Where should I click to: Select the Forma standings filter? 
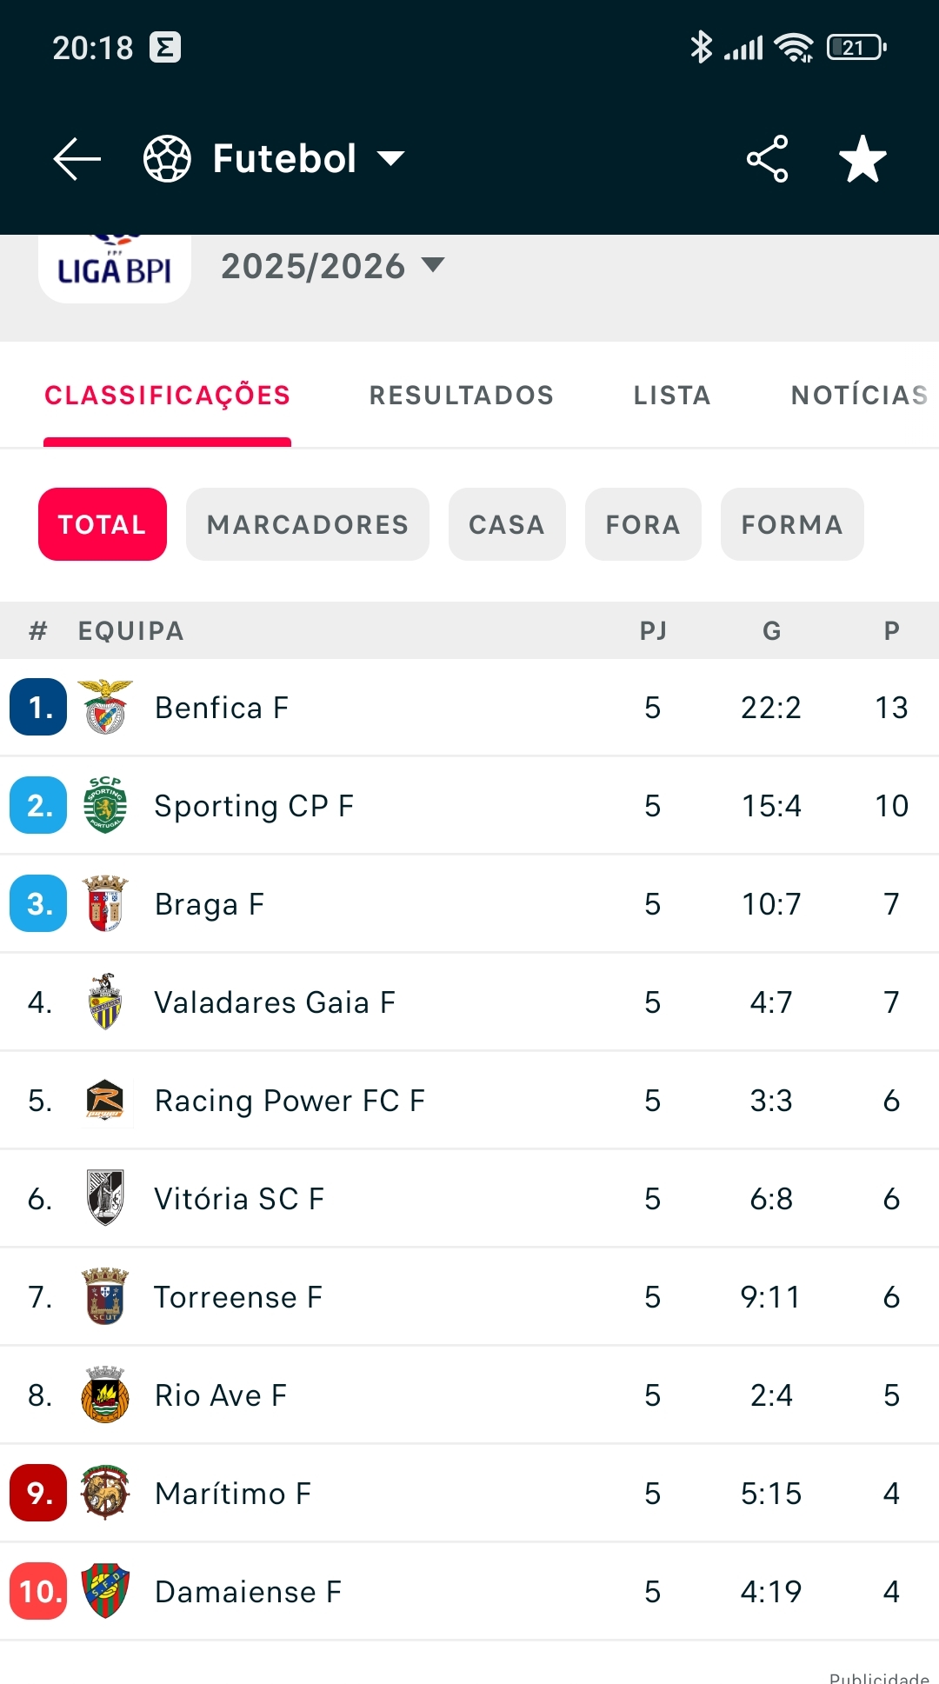tap(792, 524)
